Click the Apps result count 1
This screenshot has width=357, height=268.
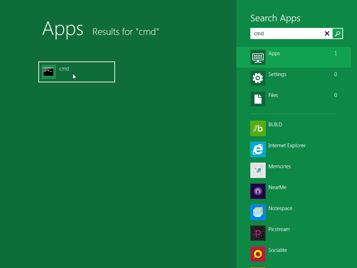point(336,53)
